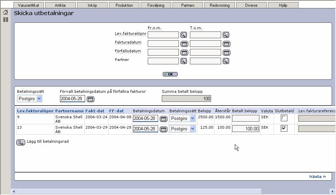Toggle Slutbetald checkbox for invoice 9
This screenshot has height=195, width=336.
tap(284, 118)
